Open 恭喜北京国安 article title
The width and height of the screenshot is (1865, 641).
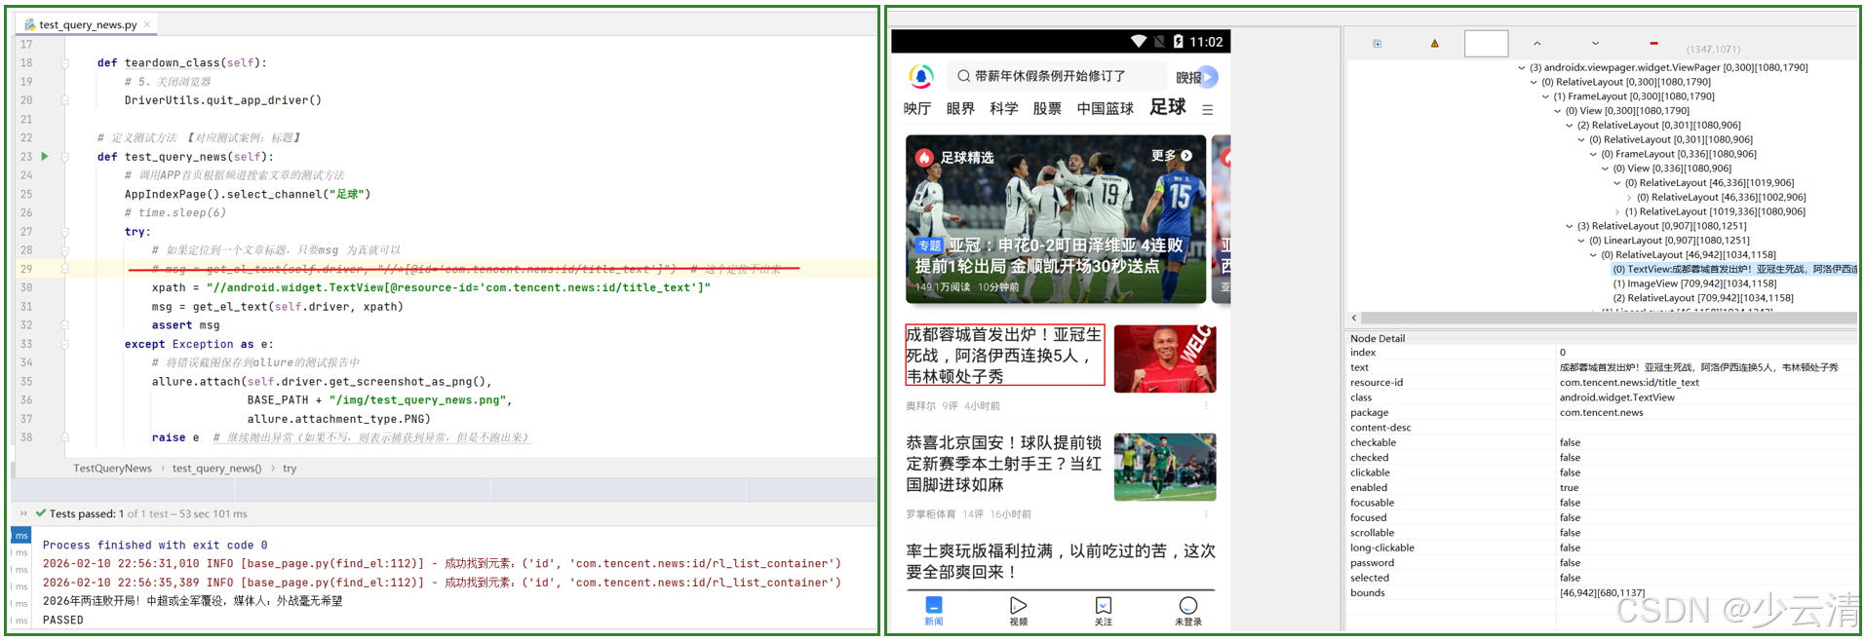pos(1004,464)
